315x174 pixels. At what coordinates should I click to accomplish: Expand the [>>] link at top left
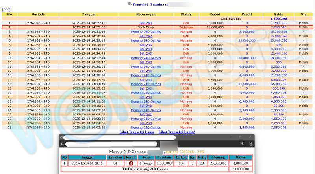(x=6, y=9)
